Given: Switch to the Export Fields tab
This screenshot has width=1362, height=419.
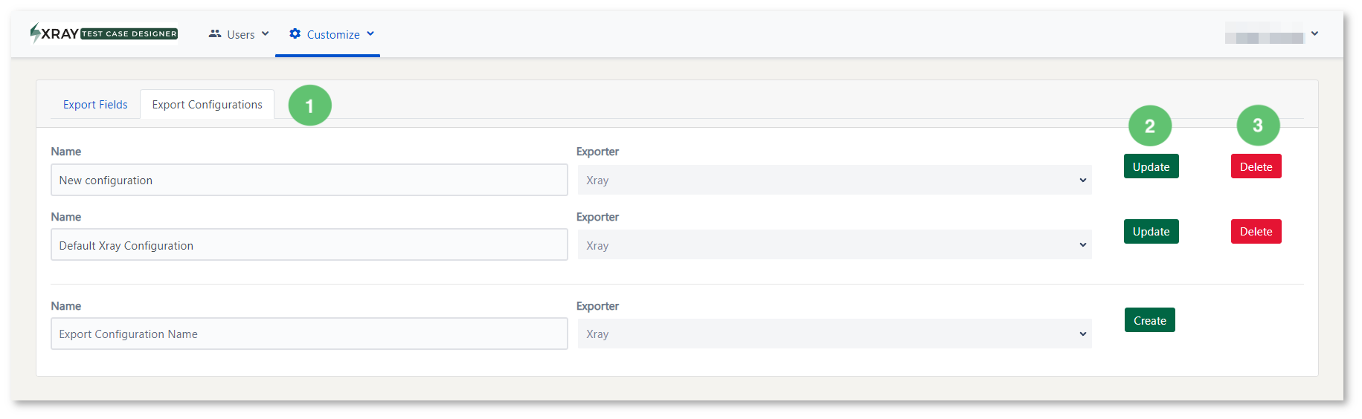Looking at the screenshot, I should point(95,105).
